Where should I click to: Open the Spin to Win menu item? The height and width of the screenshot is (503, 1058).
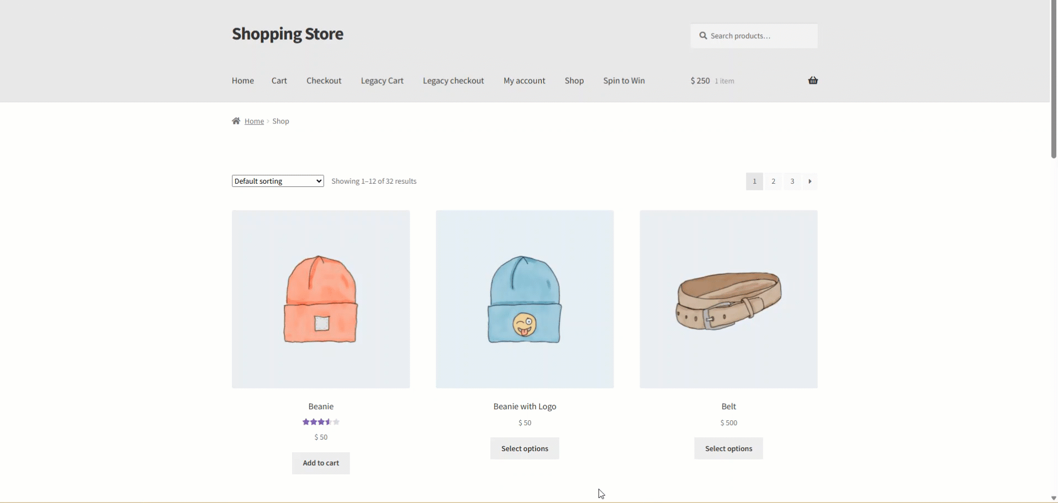624,81
